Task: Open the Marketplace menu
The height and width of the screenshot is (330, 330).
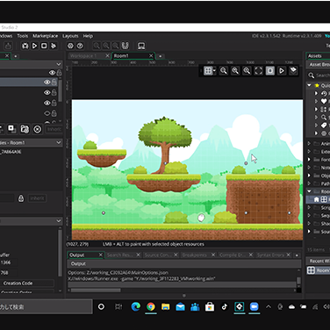Action: [x=45, y=36]
